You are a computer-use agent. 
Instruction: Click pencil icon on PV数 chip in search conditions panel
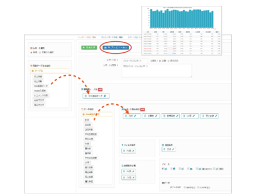[x=133, y=171]
